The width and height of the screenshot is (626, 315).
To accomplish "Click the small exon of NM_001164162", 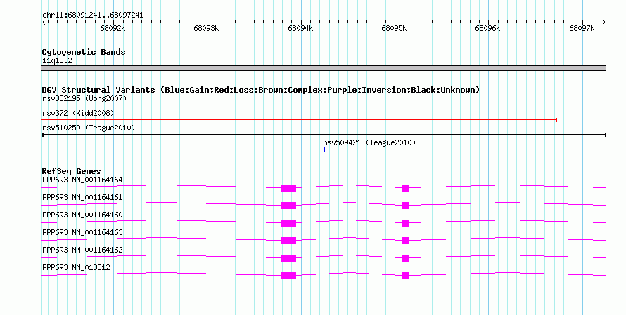I will point(406,258).
